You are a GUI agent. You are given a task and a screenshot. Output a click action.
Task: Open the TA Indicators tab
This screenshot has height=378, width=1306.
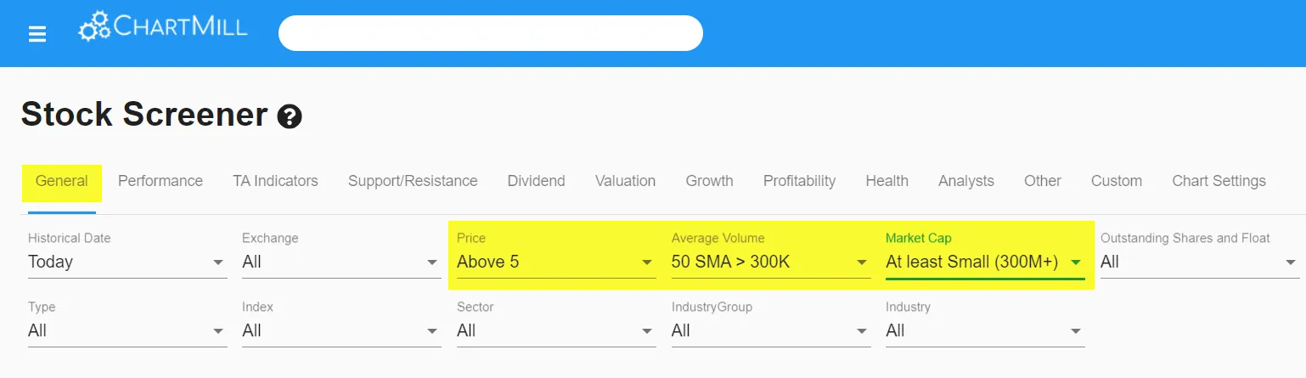275,181
